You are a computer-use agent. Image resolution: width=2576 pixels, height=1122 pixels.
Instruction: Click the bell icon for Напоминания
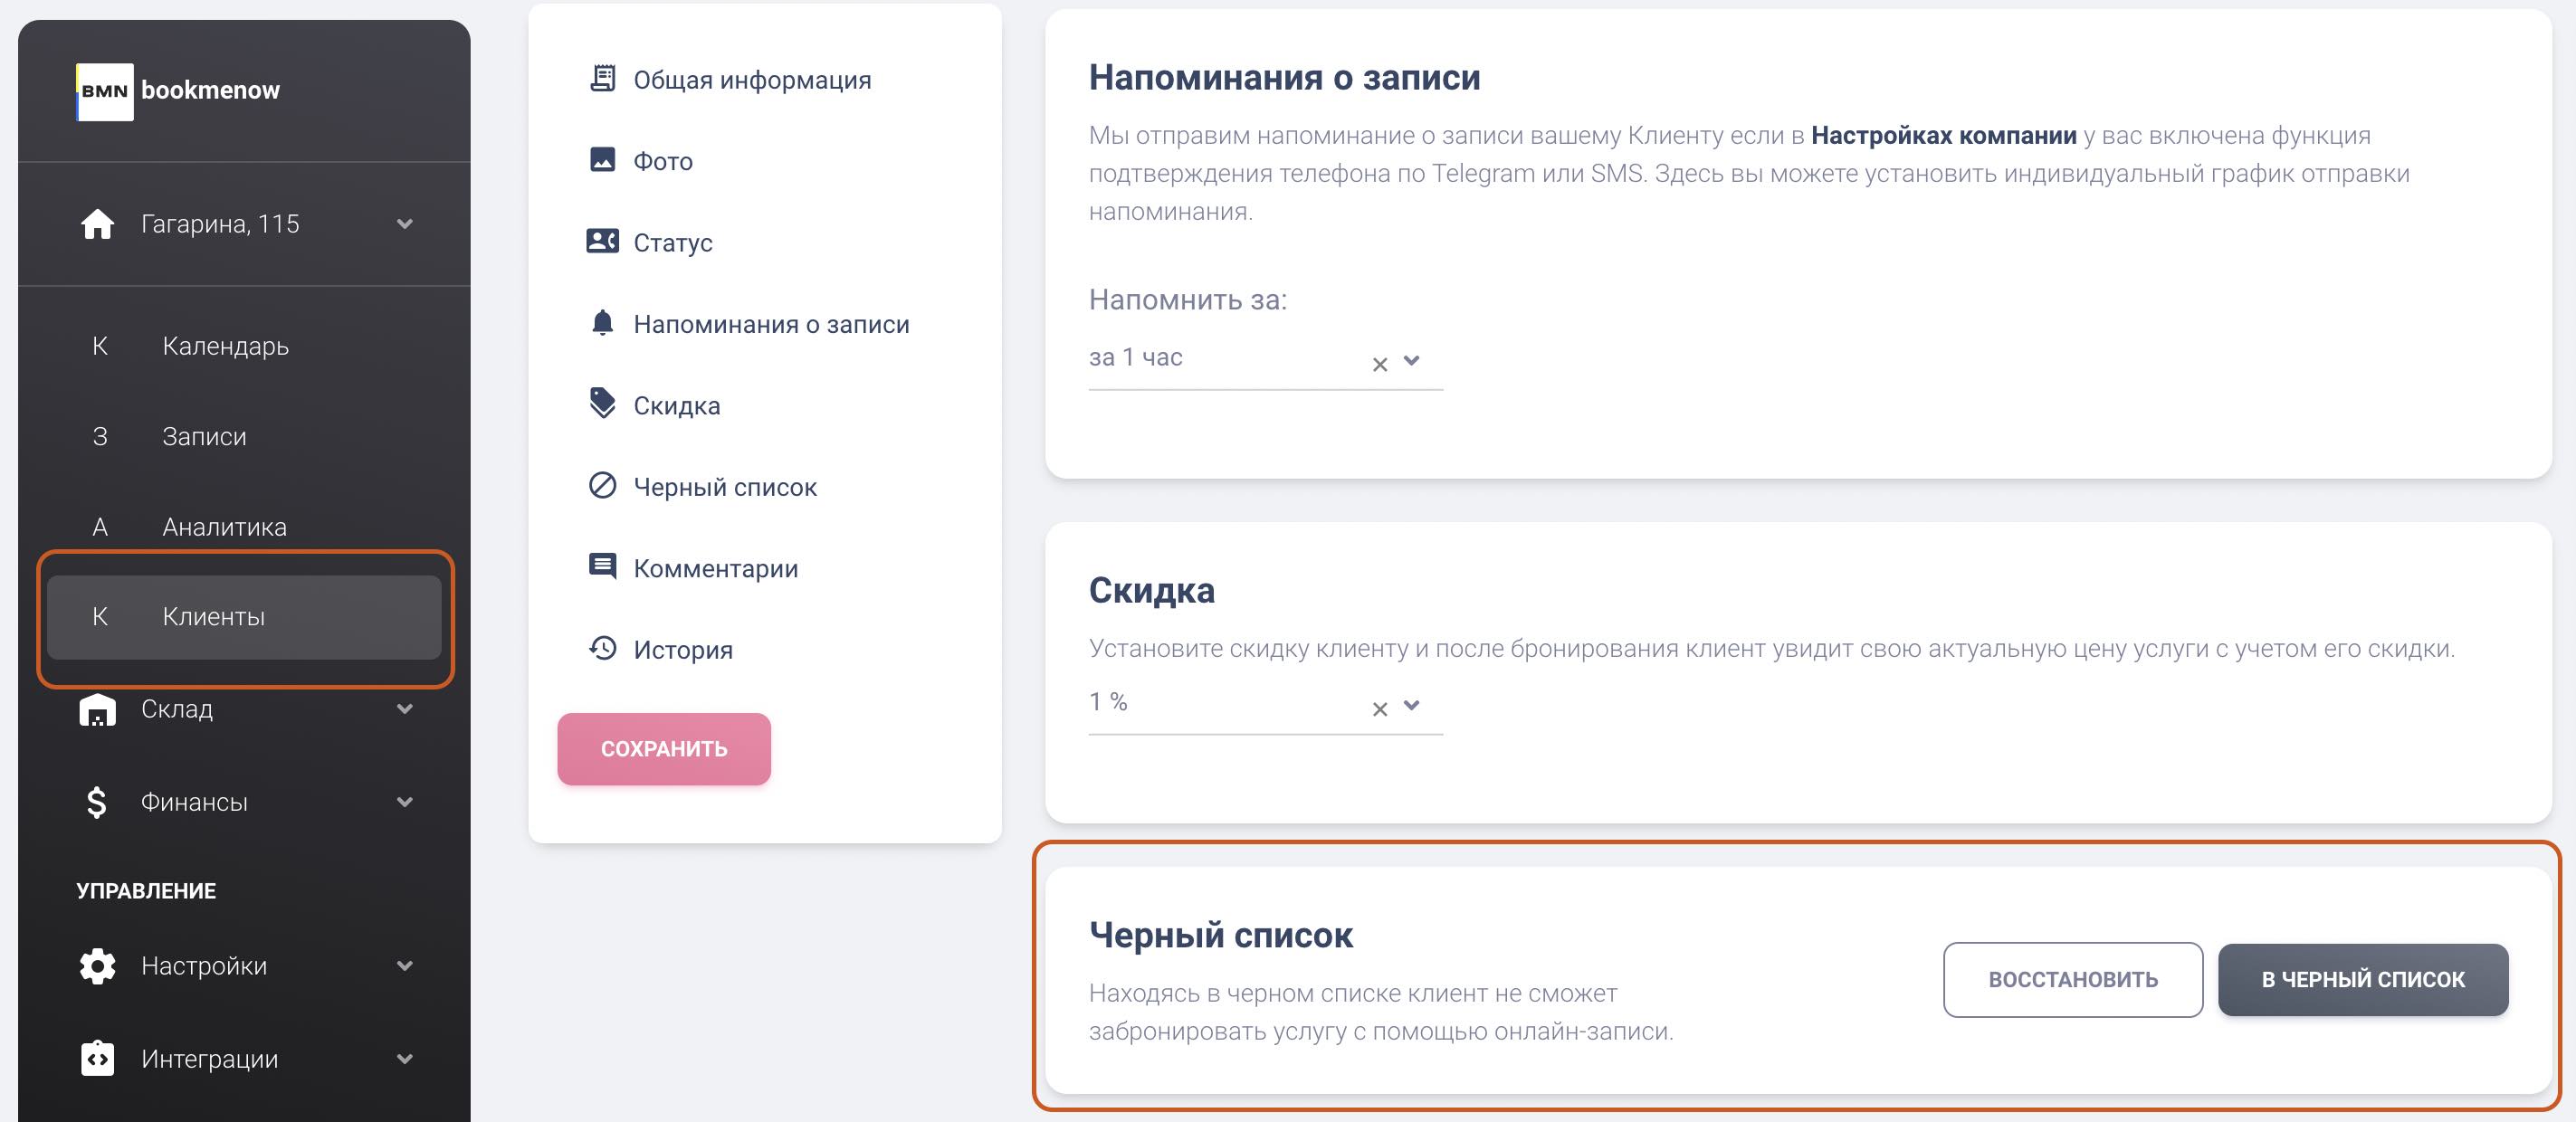tap(602, 323)
